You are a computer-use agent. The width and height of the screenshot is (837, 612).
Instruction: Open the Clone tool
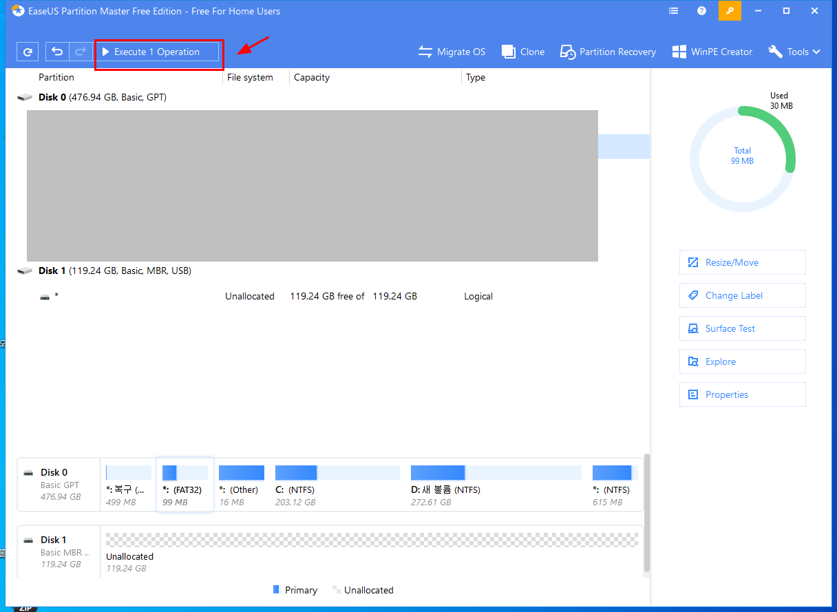tap(523, 52)
